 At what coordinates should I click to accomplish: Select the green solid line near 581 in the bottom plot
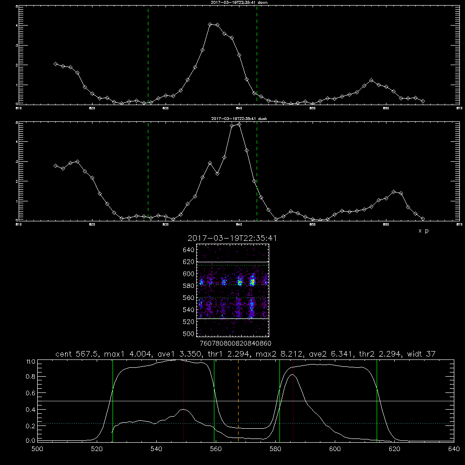tap(279, 401)
